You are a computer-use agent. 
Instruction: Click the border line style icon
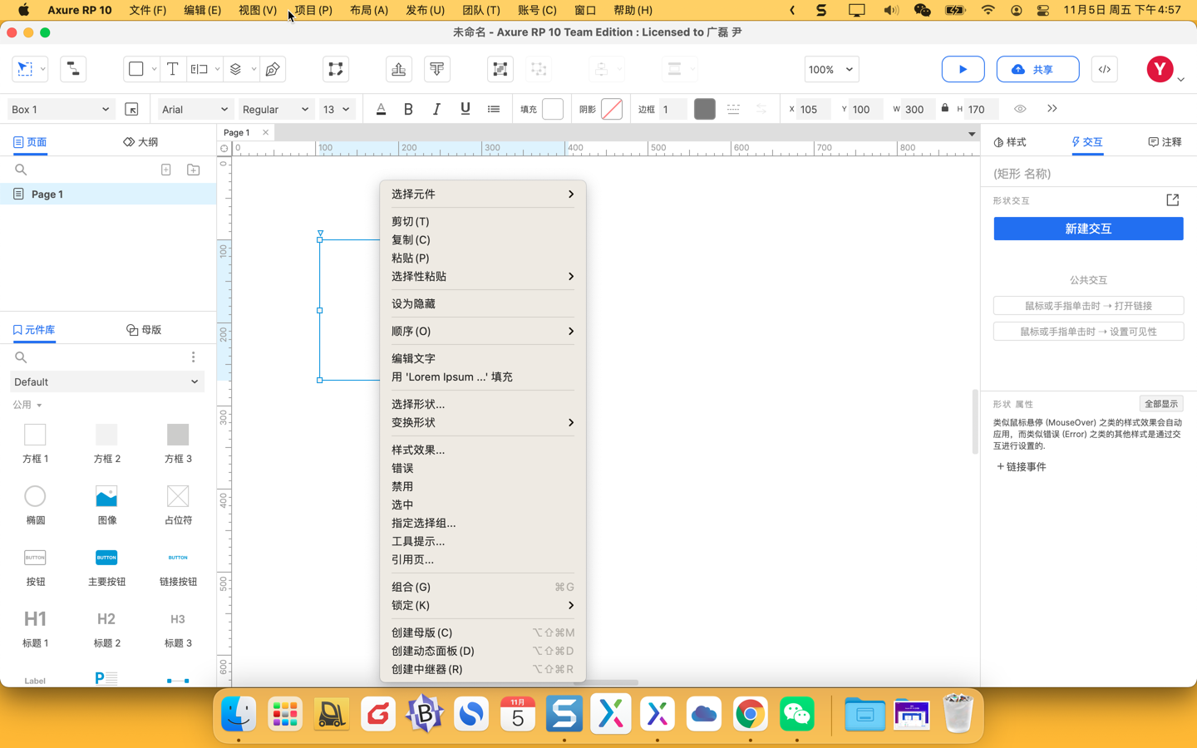tap(733, 109)
